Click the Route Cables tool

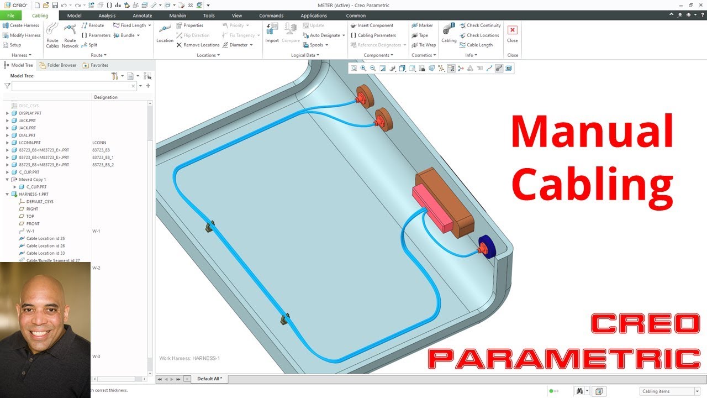52,35
